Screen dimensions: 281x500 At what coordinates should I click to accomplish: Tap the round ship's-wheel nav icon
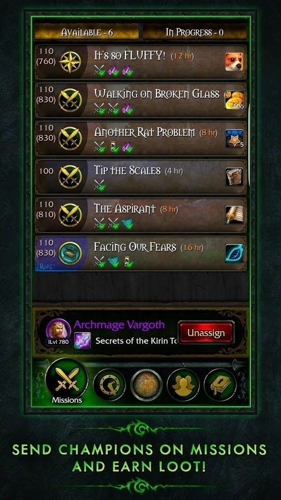(109, 385)
